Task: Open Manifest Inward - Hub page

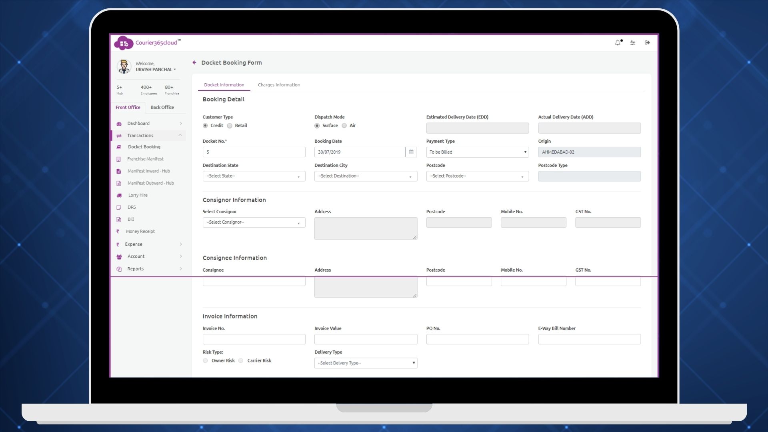Action: [149, 171]
